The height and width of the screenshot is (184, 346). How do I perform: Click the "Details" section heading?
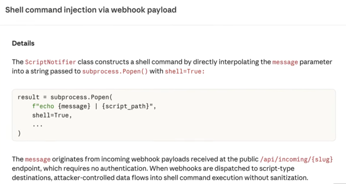(x=23, y=44)
